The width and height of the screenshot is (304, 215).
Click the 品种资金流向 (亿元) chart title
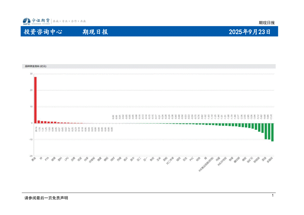(x=35, y=66)
